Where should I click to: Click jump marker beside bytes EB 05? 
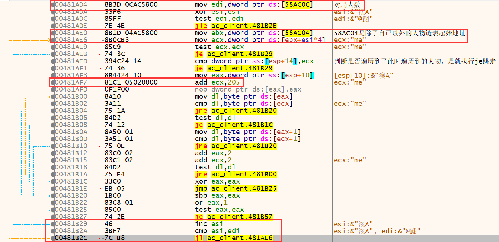tap(100, 188)
